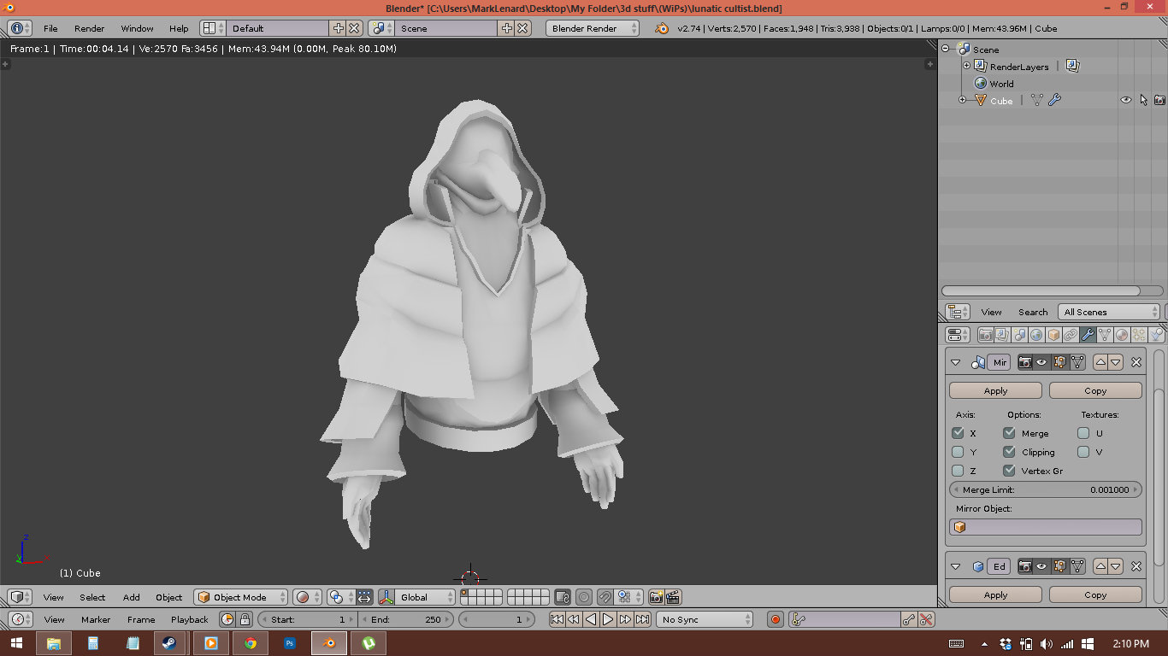1168x656 pixels.
Task: Open the viewport shading mode selector
Action: 307,597
